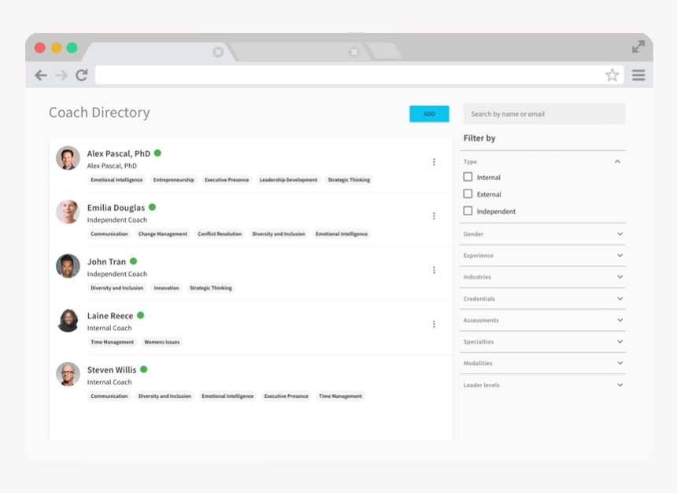Viewport: 677px width, 493px height.
Task: Open Steven Willis's coach profile name
Action: (112, 370)
